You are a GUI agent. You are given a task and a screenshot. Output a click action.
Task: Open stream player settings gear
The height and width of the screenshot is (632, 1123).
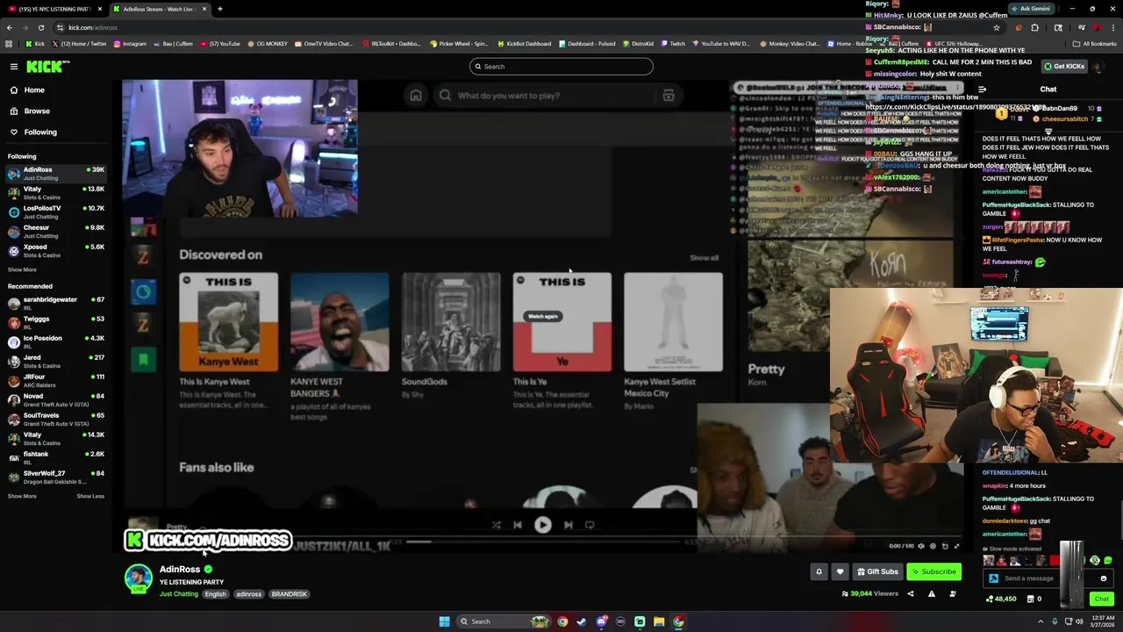click(x=933, y=546)
